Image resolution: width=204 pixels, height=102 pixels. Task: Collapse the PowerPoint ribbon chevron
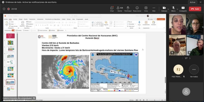coord(164,28)
